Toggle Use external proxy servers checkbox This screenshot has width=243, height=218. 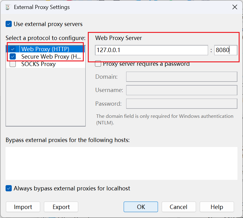click(x=9, y=24)
